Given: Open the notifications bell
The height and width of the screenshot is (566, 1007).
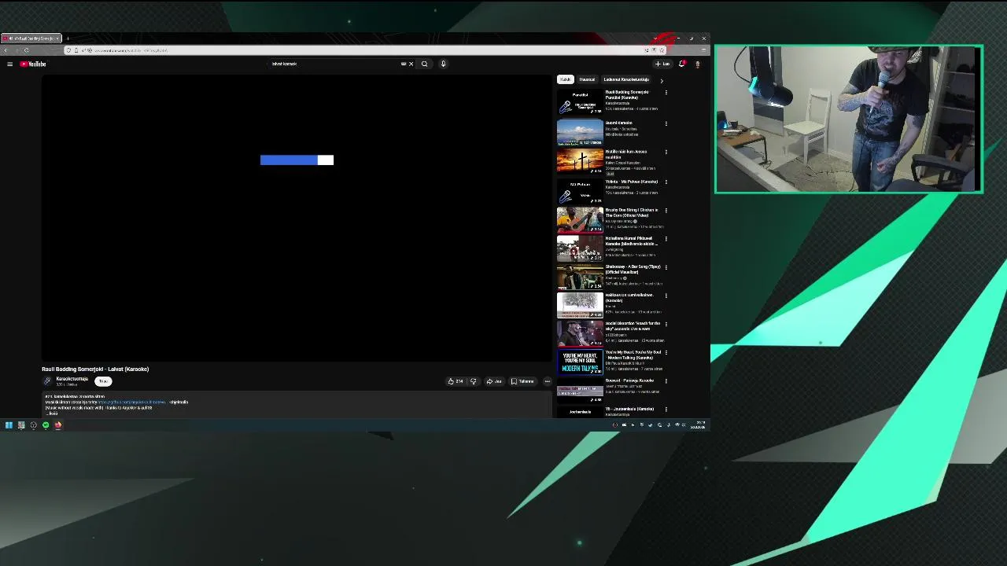Looking at the screenshot, I should click(681, 64).
